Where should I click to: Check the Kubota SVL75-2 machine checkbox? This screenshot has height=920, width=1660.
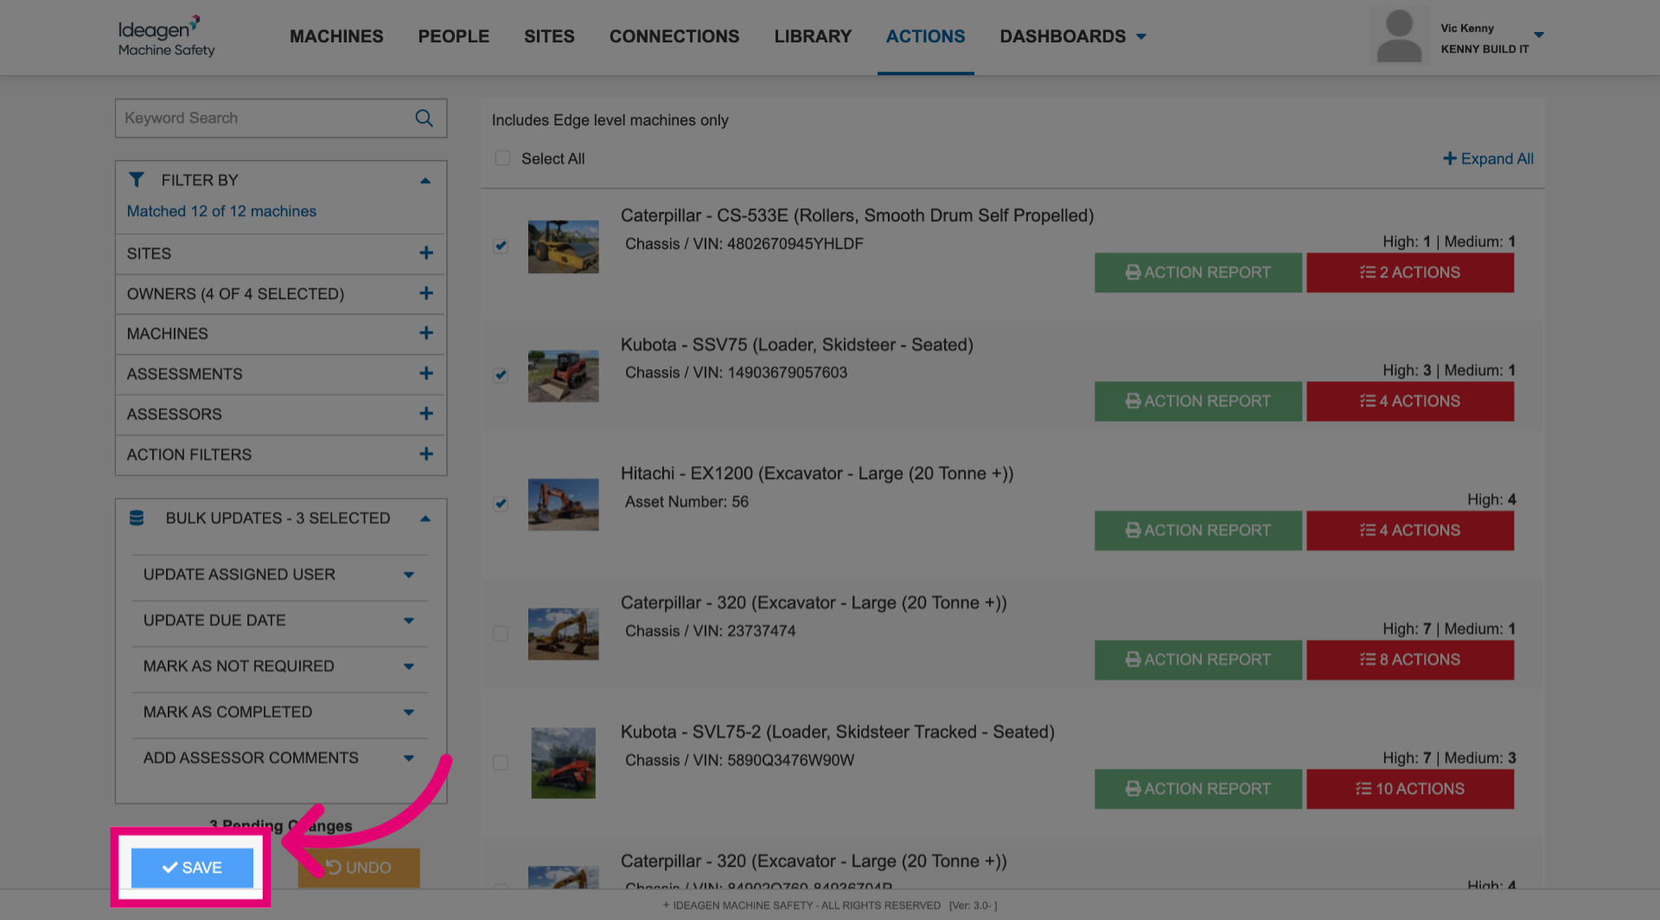tap(501, 763)
